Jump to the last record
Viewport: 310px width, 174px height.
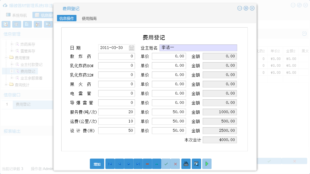point(138,164)
